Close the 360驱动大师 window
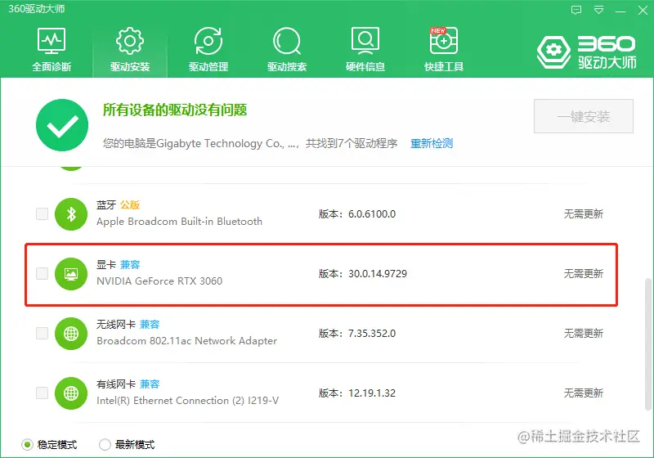The height and width of the screenshot is (458, 654). point(643,10)
